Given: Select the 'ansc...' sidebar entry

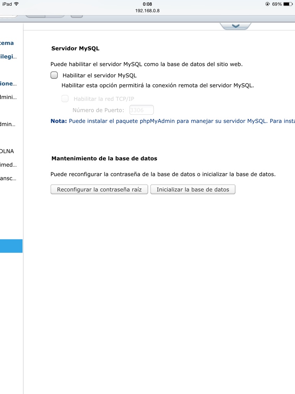Looking at the screenshot, I should pyautogui.click(x=8, y=179).
